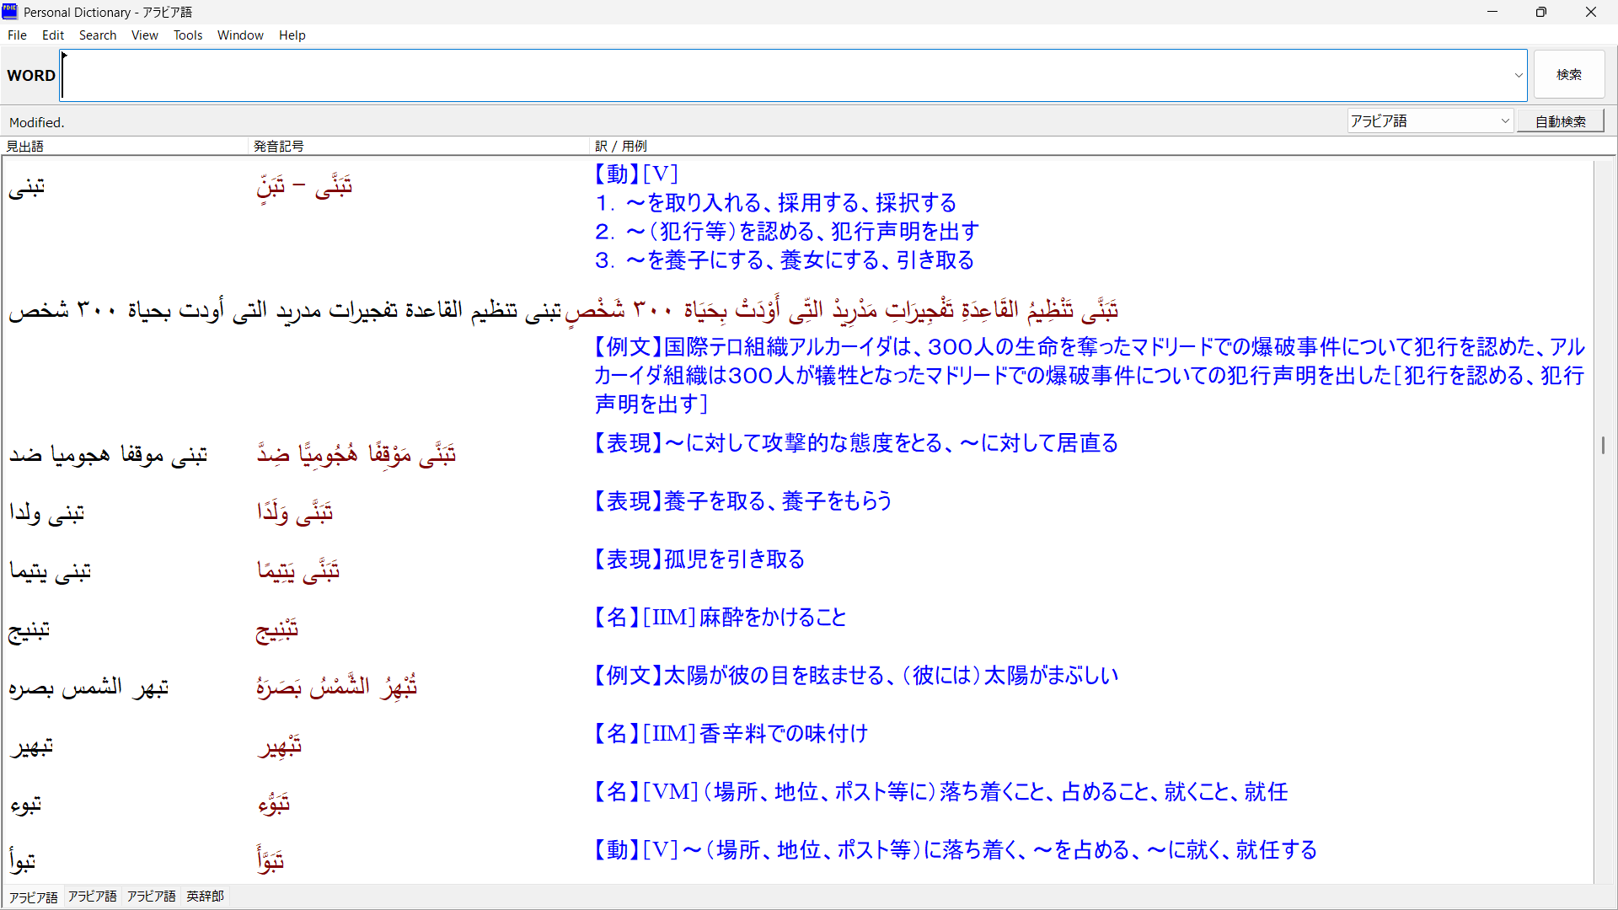The height and width of the screenshot is (910, 1618).
Task: Open the Tools menu
Action: 188,35
